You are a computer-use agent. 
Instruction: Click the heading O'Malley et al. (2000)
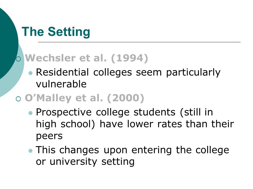click(84, 98)
